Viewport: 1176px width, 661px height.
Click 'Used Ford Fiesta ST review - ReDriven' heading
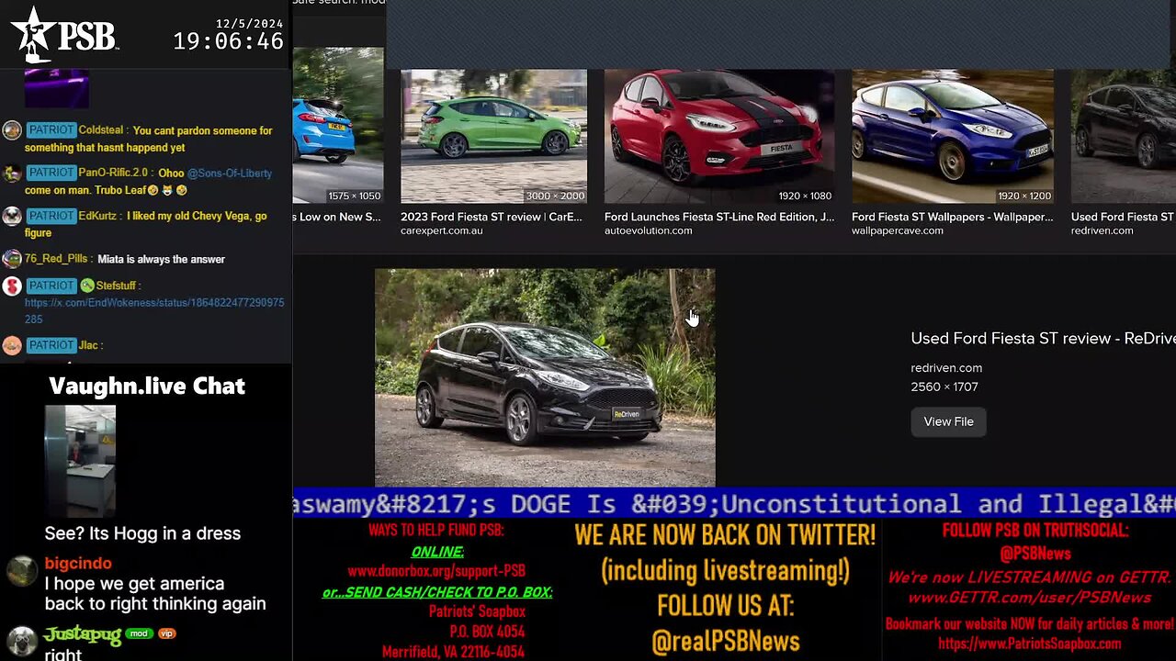click(1043, 339)
